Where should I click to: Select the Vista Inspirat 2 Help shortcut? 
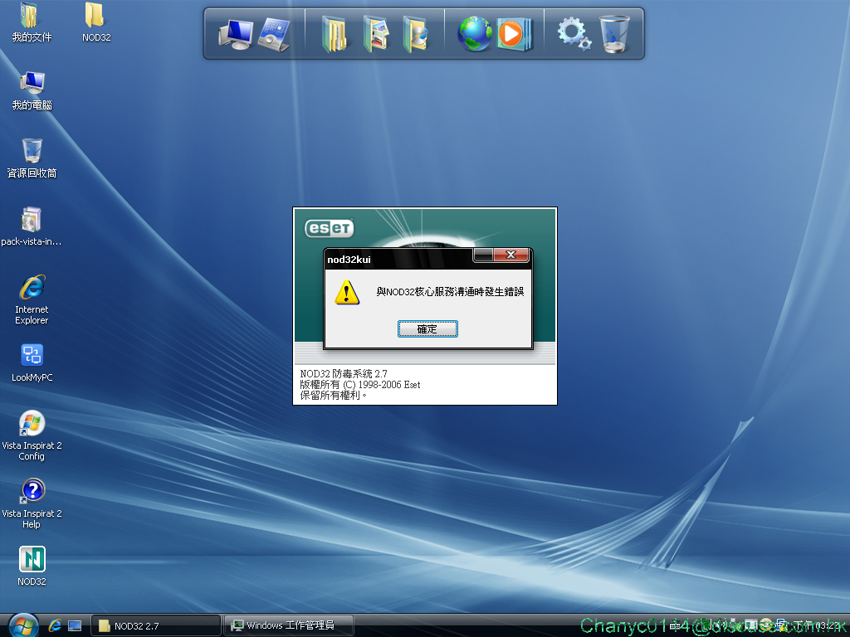point(32,503)
